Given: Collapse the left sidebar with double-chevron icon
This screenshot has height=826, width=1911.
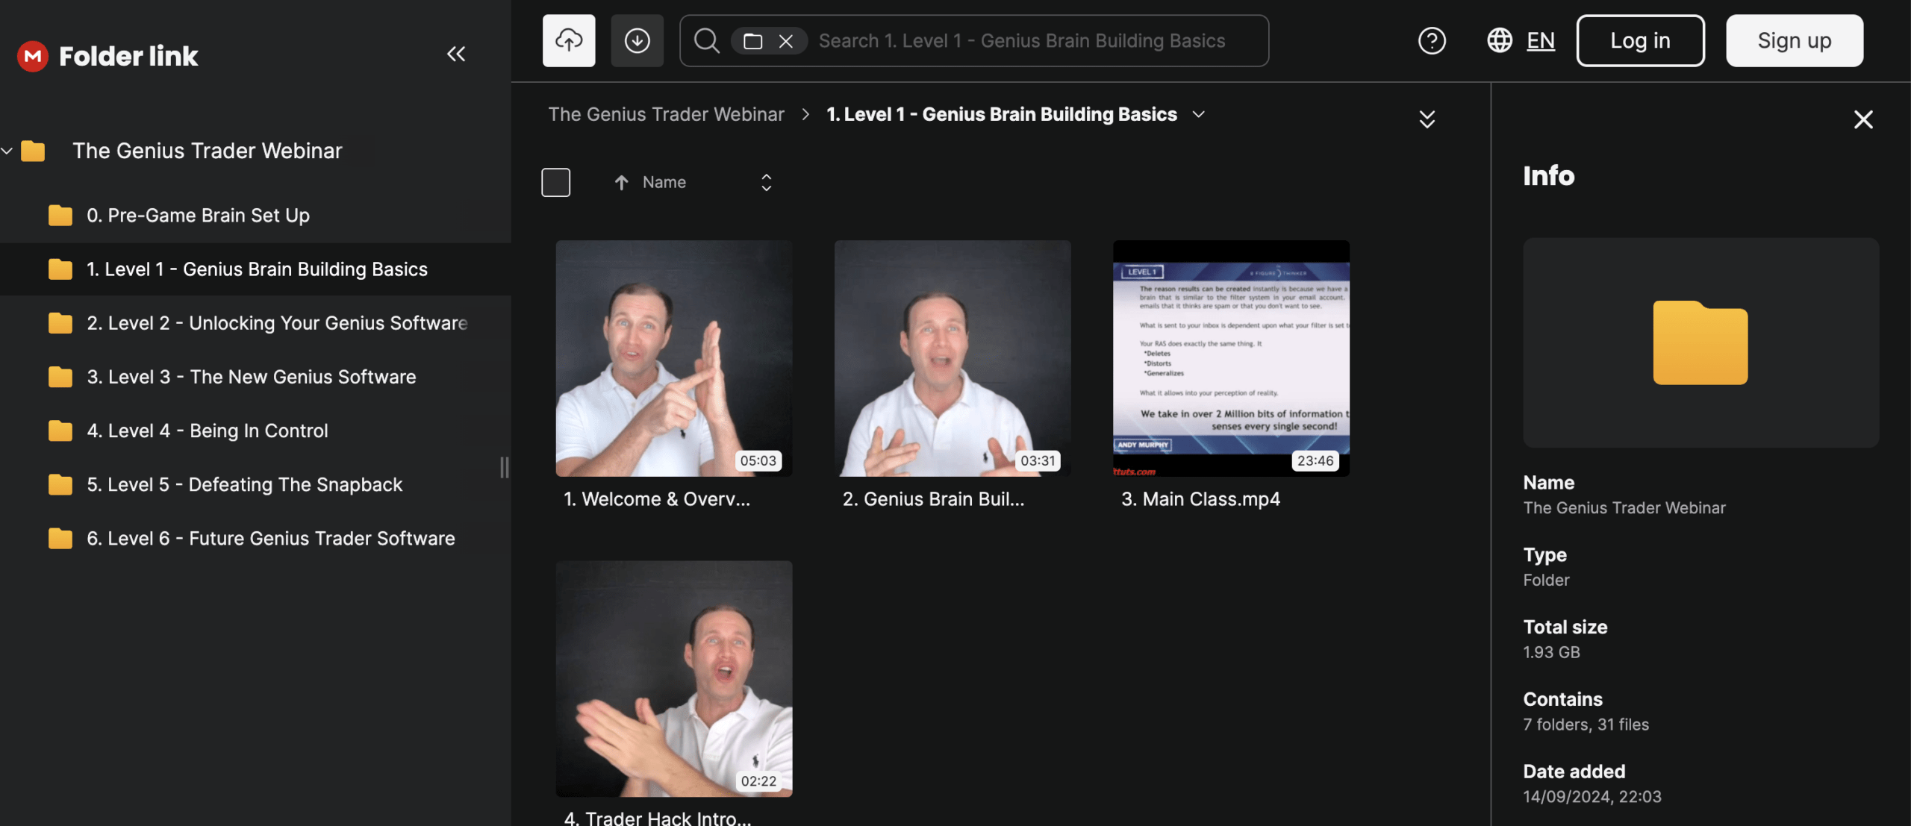Looking at the screenshot, I should [456, 54].
